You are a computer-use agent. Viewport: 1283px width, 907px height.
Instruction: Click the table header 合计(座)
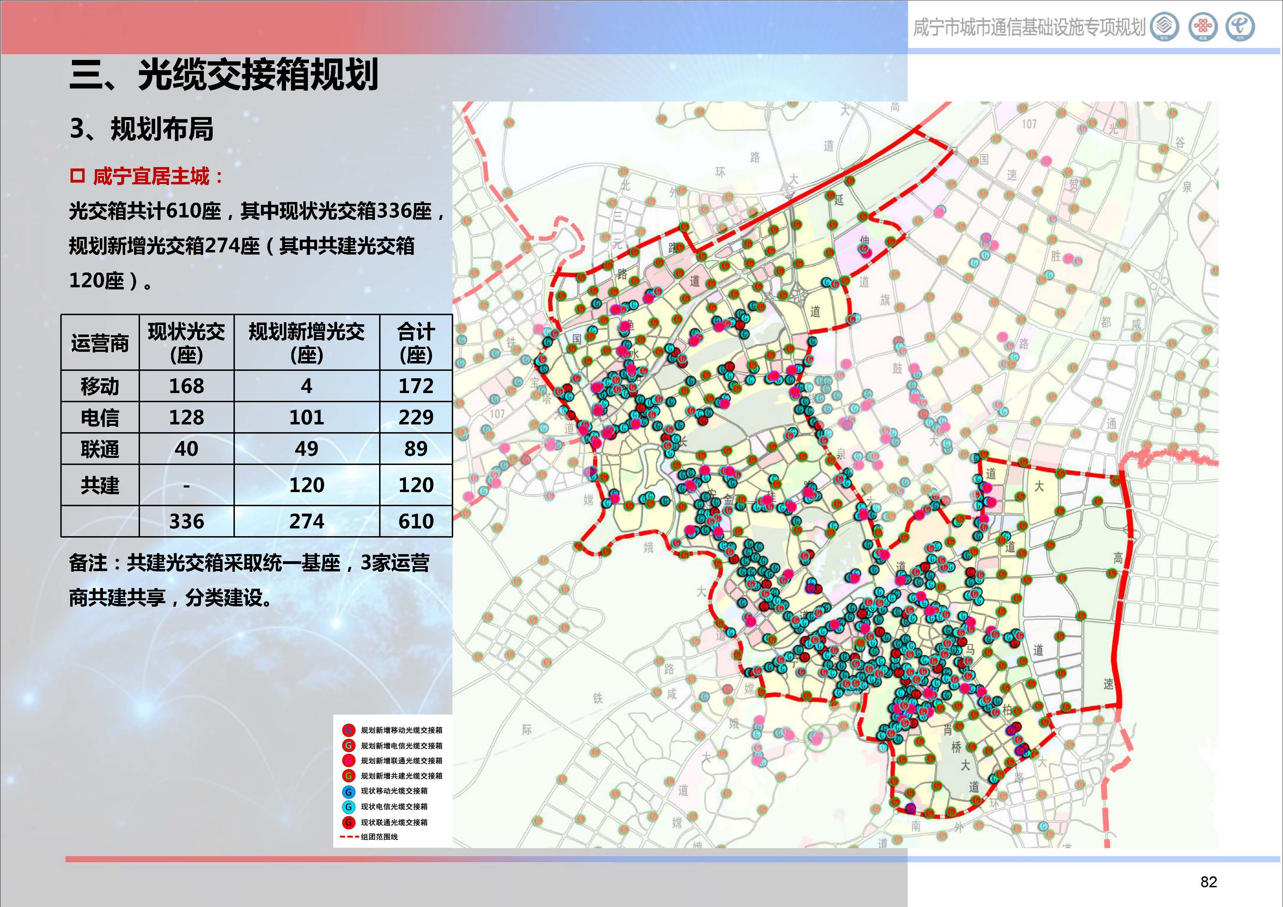tap(416, 343)
